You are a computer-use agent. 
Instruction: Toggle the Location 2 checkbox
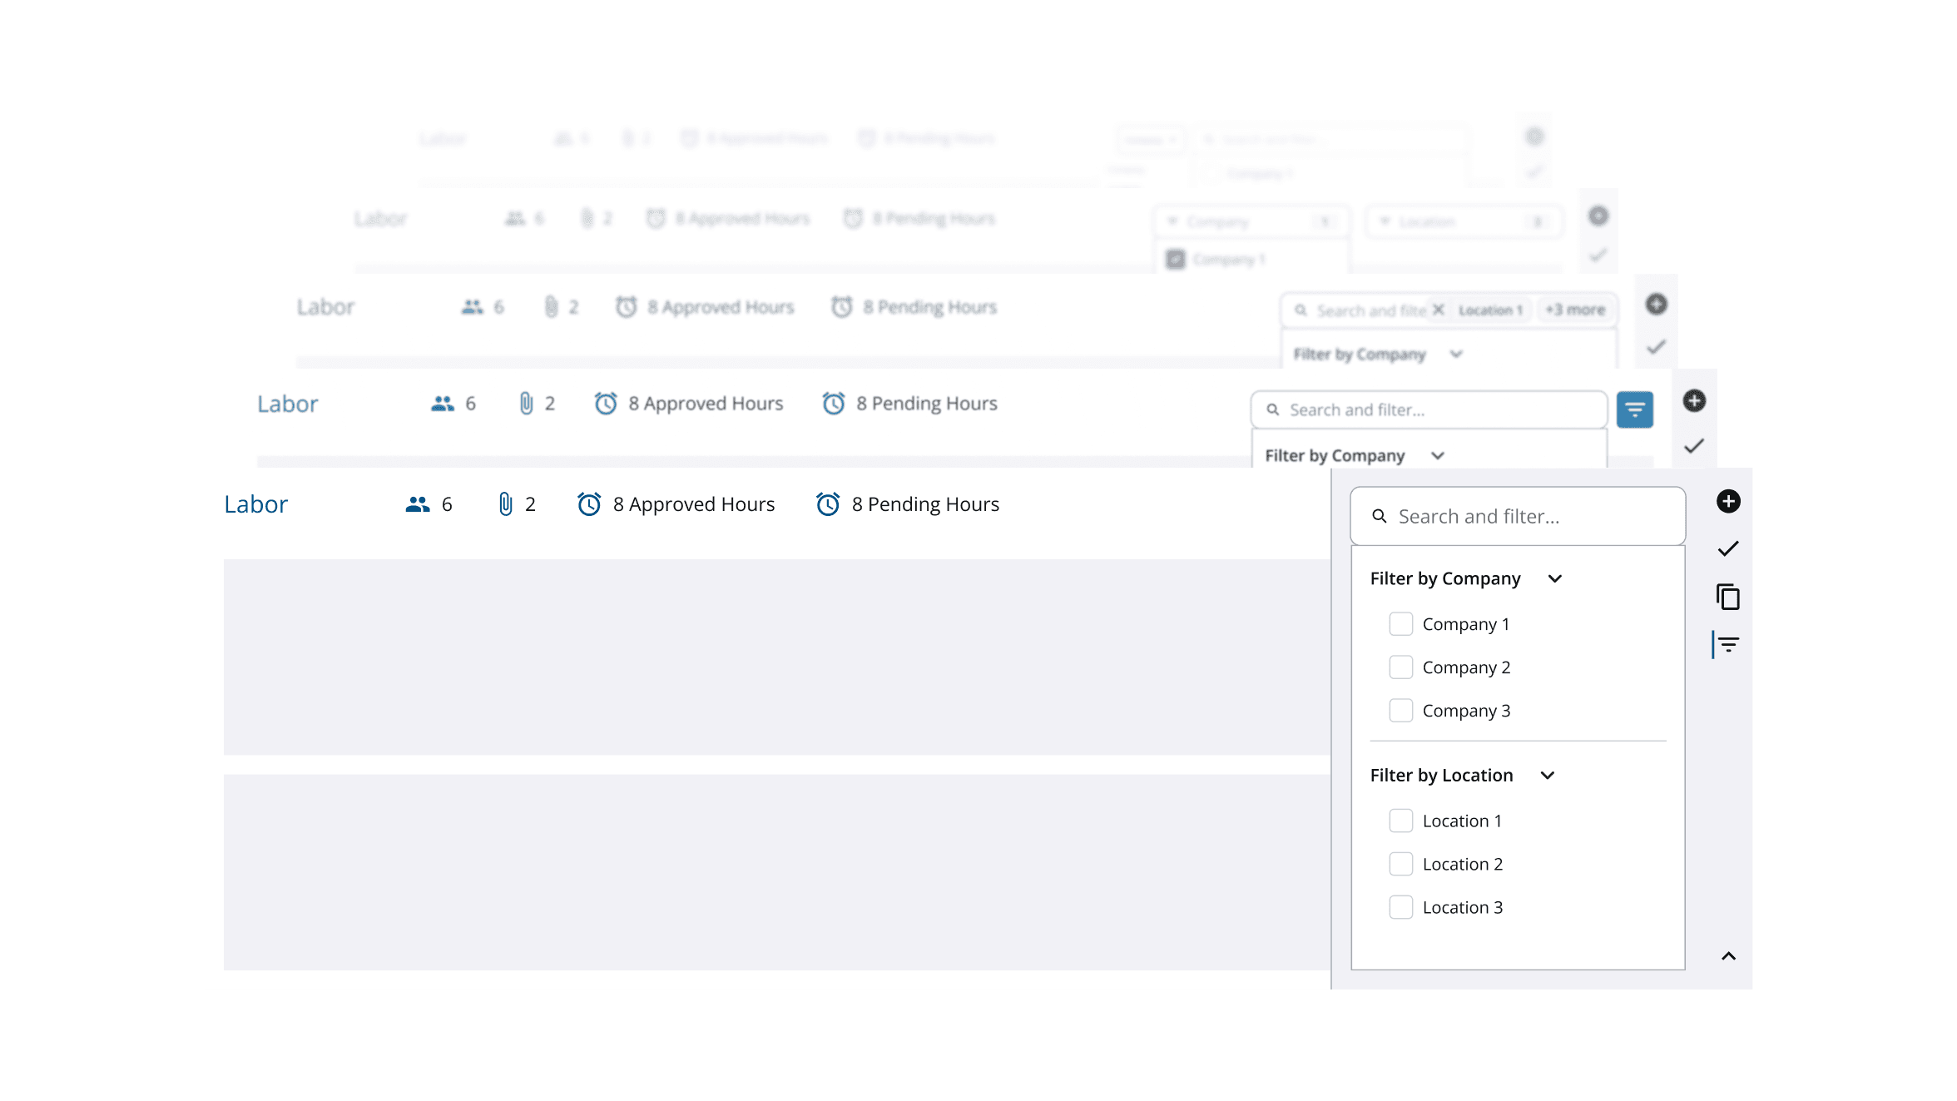coord(1401,864)
